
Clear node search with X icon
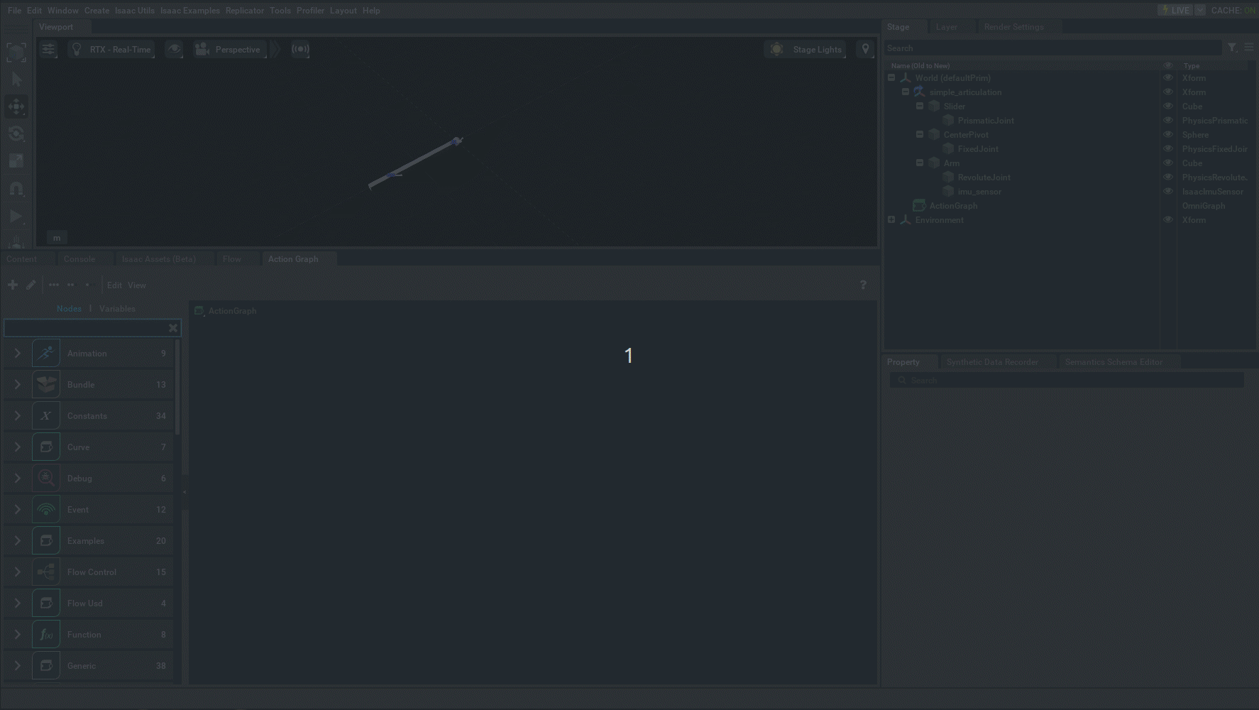[172, 328]
